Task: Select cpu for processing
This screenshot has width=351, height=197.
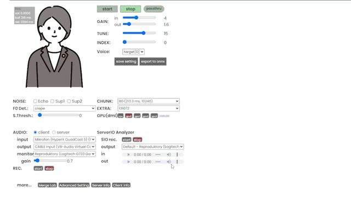Action: (x=121, y=116)
